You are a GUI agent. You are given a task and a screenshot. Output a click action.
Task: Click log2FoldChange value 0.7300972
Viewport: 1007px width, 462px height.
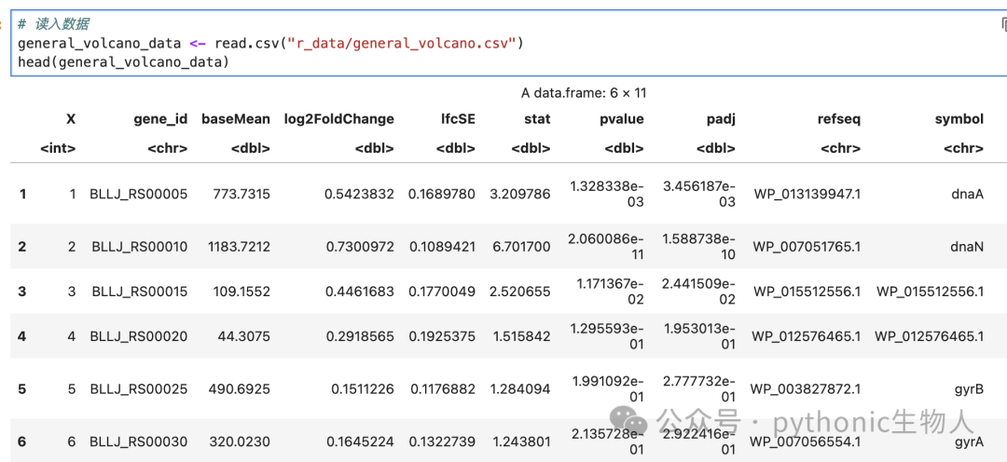pos(360,247)
